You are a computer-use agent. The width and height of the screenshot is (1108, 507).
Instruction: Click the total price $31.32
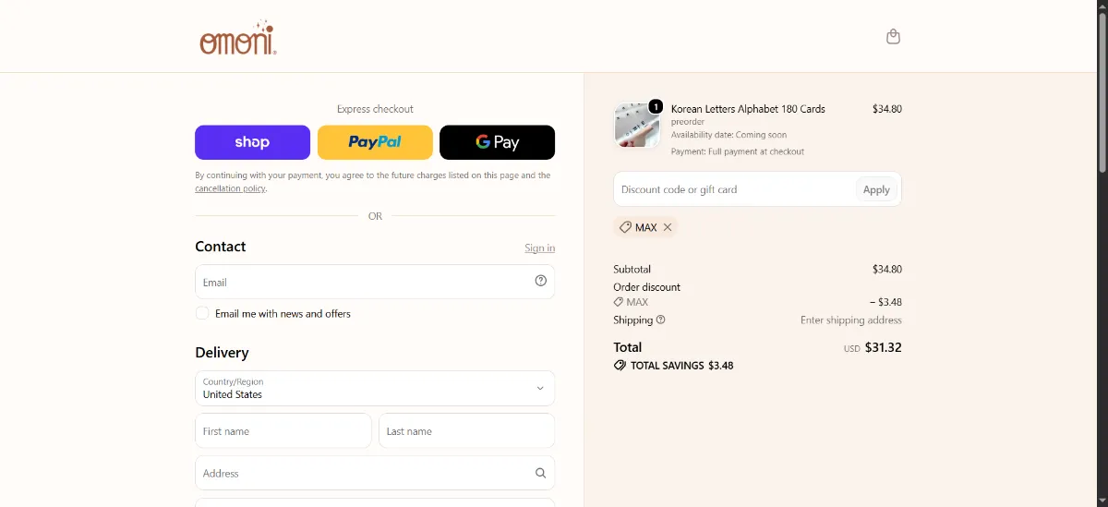pyautogui.click(x=884, y=348)
